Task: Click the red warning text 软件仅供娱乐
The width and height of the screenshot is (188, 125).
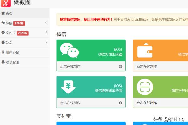Action: [86, 19]
